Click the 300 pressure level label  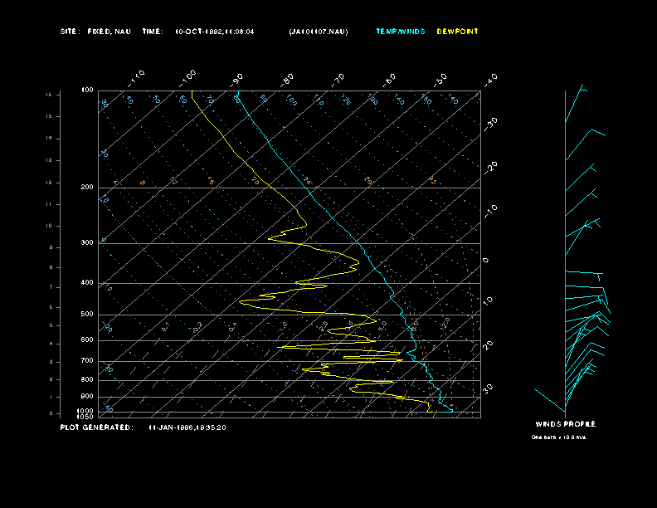tap(87, 243)
